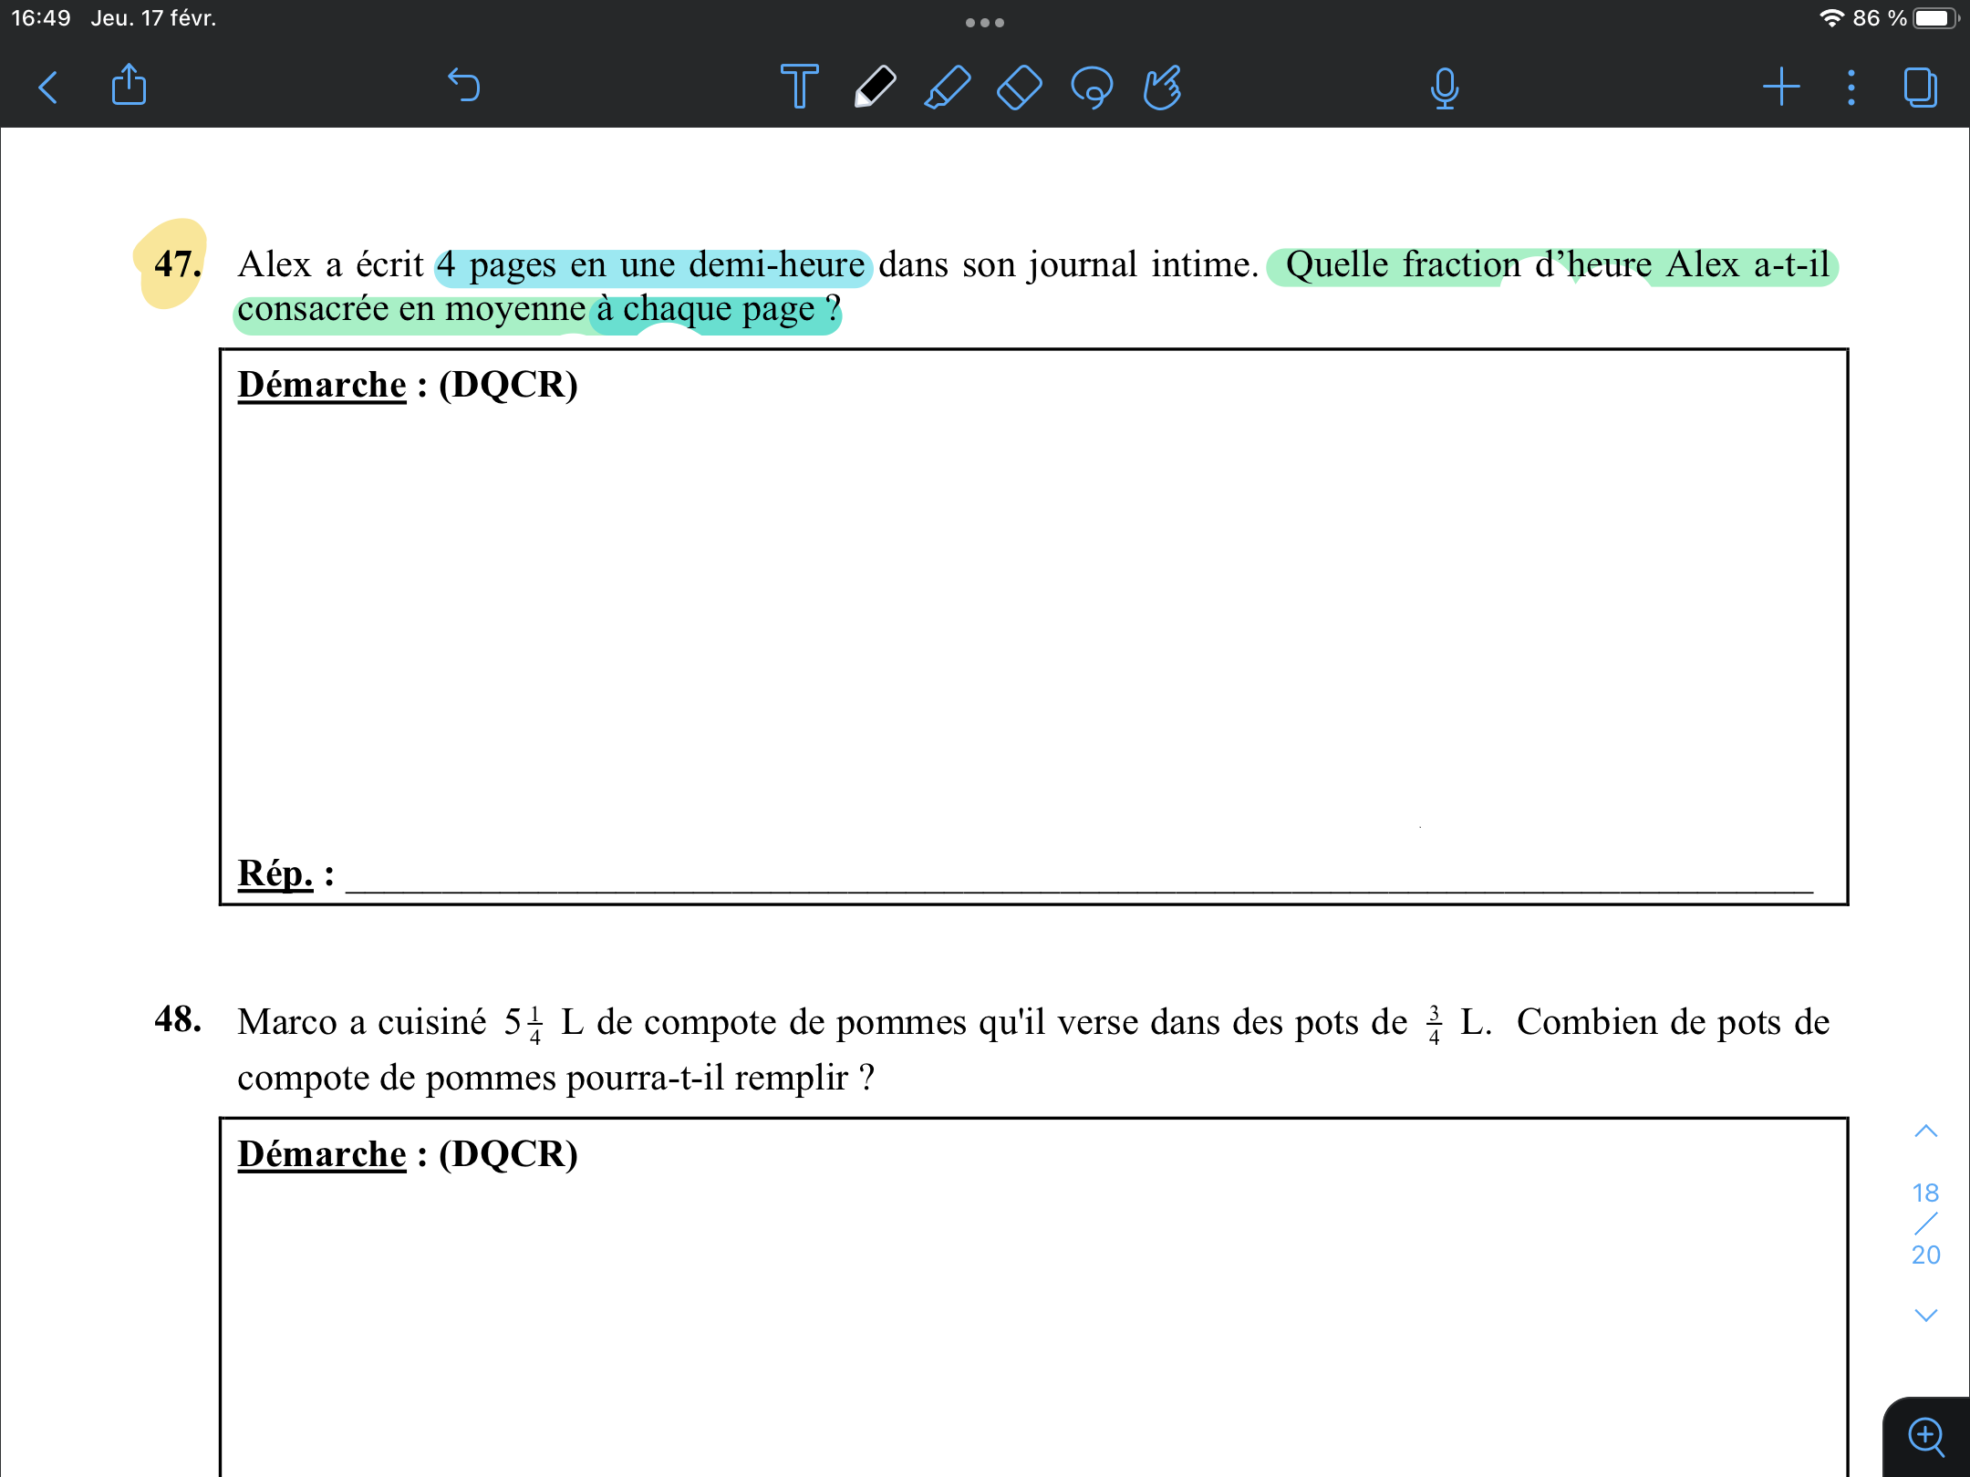Undo the last action
This screenshot has width=1970, height=1477.
point(464,86)
